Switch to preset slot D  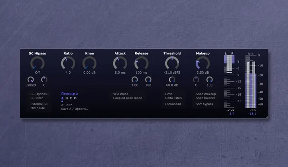click(75, 98)
